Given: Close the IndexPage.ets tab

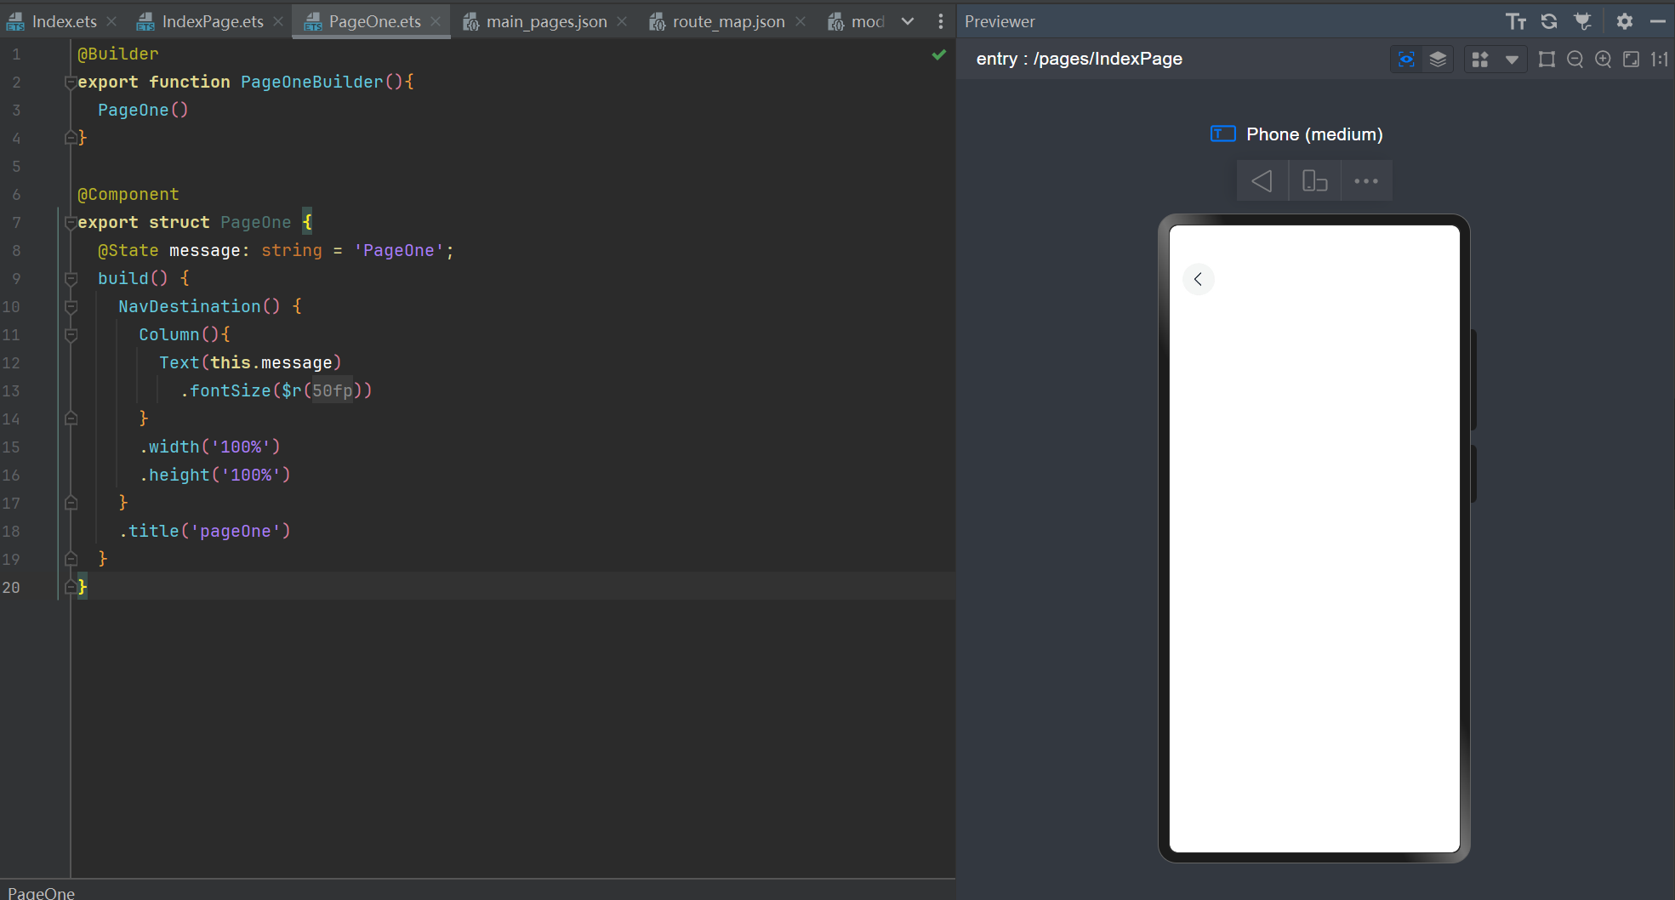Looking at the screenshot, I should pos(278,21).
